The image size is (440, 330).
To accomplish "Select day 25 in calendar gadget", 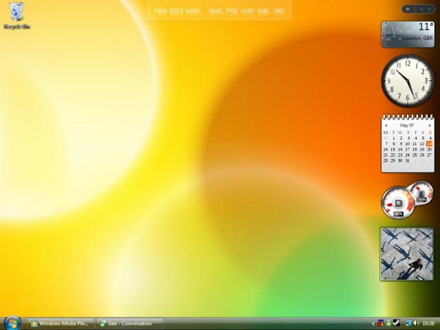I will (415, 155).
